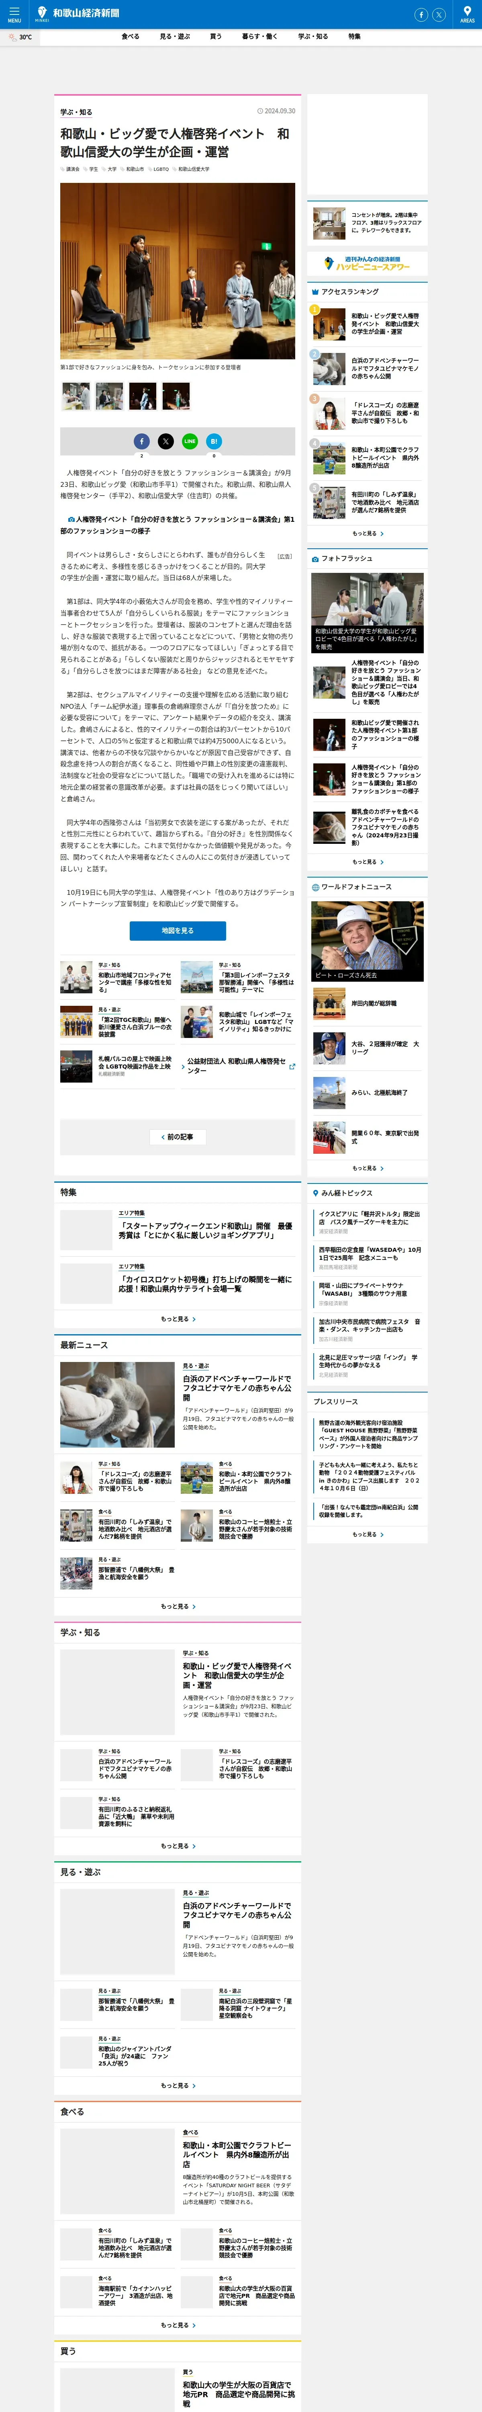Open the 暮らす・働く navigation menu
Image resolution: width=482 pixels, height=2412 pixels.
pyautogui.click(x=260, y=37)
